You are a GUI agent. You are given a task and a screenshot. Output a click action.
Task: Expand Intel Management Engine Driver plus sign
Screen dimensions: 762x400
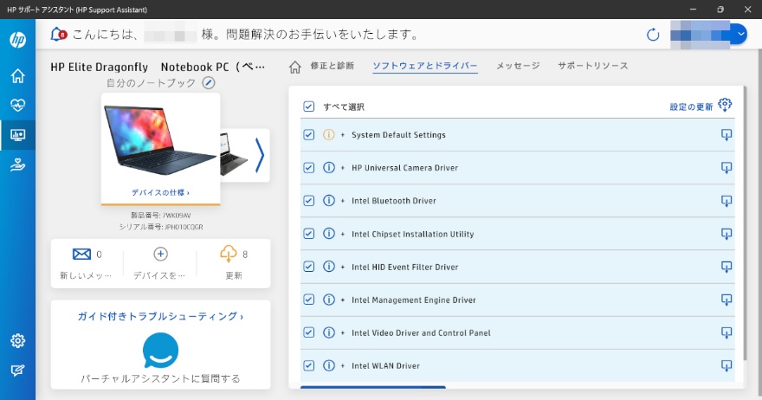343,300
